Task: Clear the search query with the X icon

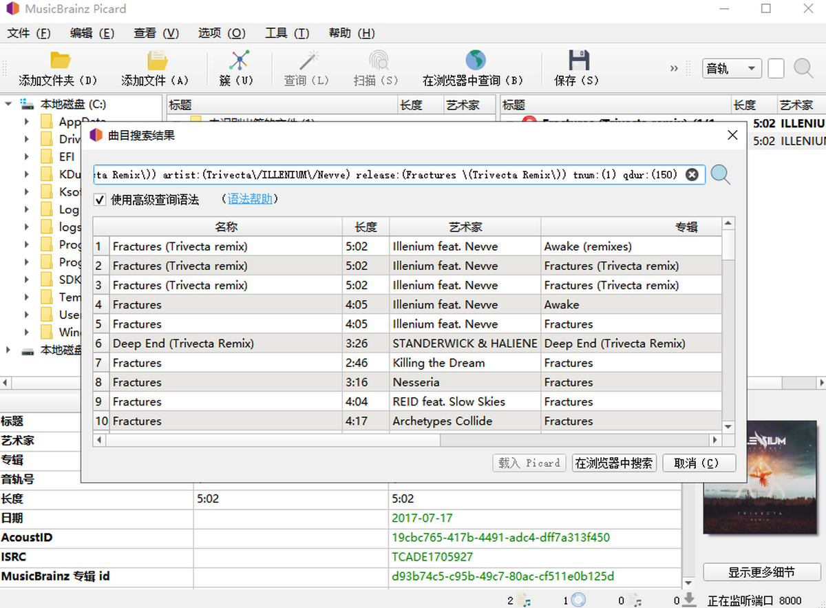Action: 692,175
